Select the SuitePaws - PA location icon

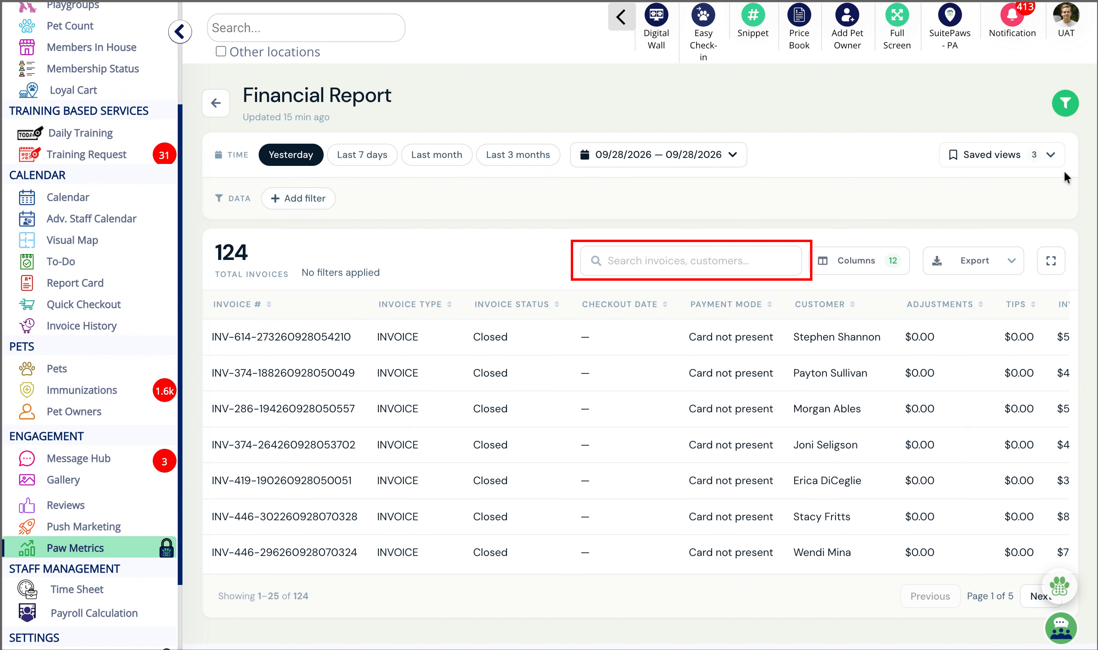point(949,15)
